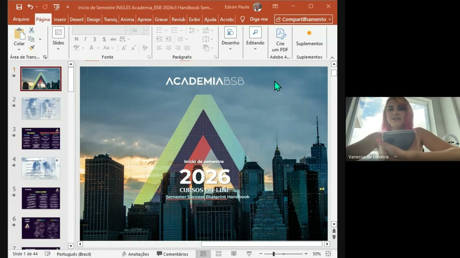Decrease font size with smaller A
Viewport: 460px width, 258px height.
tap(133, 48)
